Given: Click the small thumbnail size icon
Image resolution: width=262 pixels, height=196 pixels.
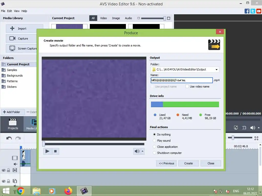Looking at the screenshot, I should pyautogui.click(x=138, y=18).
